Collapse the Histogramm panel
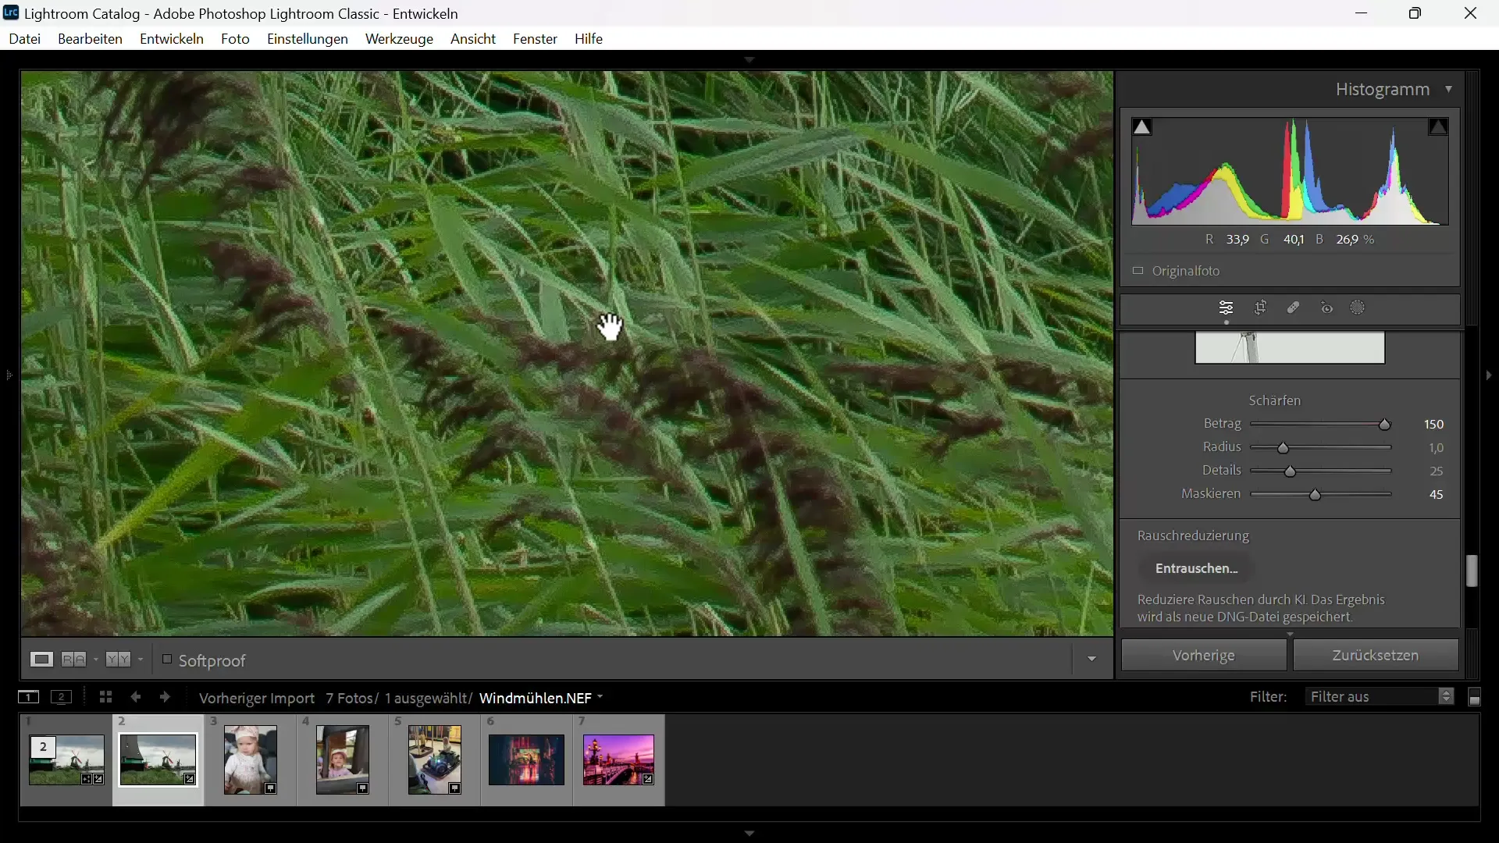1499x843 pixels. coord(1449,90)
